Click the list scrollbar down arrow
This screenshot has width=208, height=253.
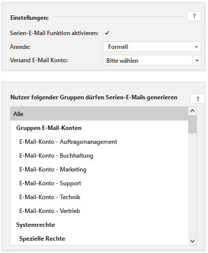[x=192, y=241]
